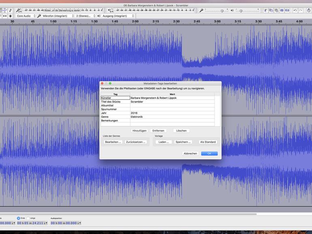The width and height of the screenshot is (312, 234).
Task: Click the timeline ruler at 3:00
Action: [217, 21]
